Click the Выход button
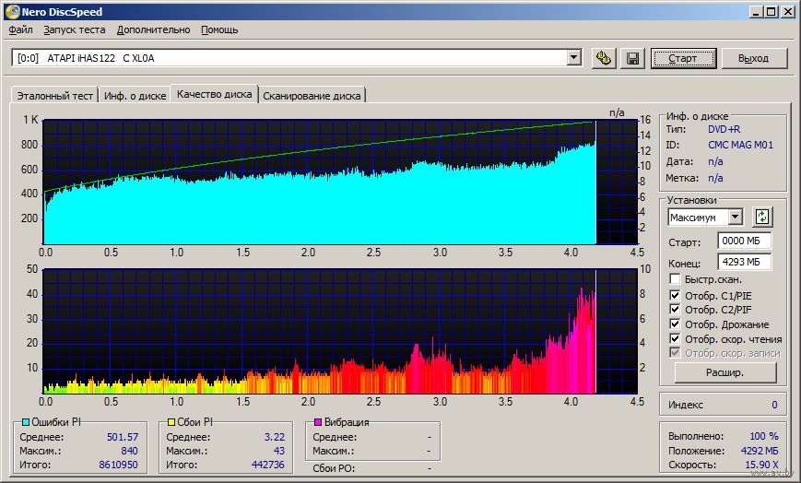 753,58
